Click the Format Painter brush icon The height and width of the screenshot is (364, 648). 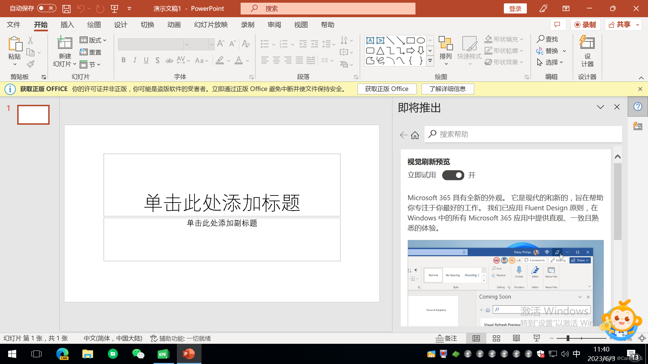click(x=31, y=64)
